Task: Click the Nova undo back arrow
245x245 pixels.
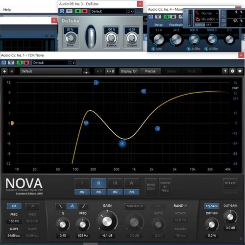Action: 4,72
